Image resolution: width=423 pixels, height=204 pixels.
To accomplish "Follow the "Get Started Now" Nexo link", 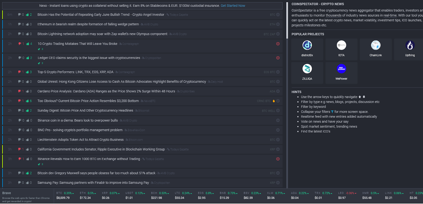I will [233, 6].
